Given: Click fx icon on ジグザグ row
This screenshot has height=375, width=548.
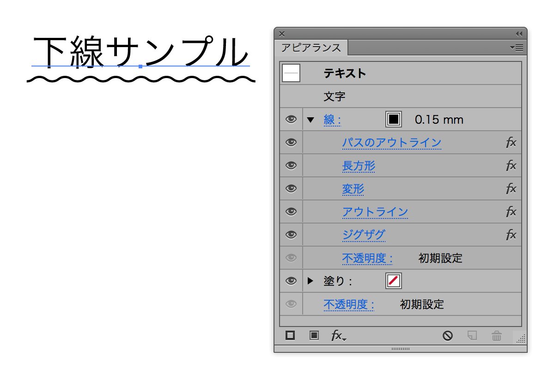Looking at the screenshot, I should 511,235.
